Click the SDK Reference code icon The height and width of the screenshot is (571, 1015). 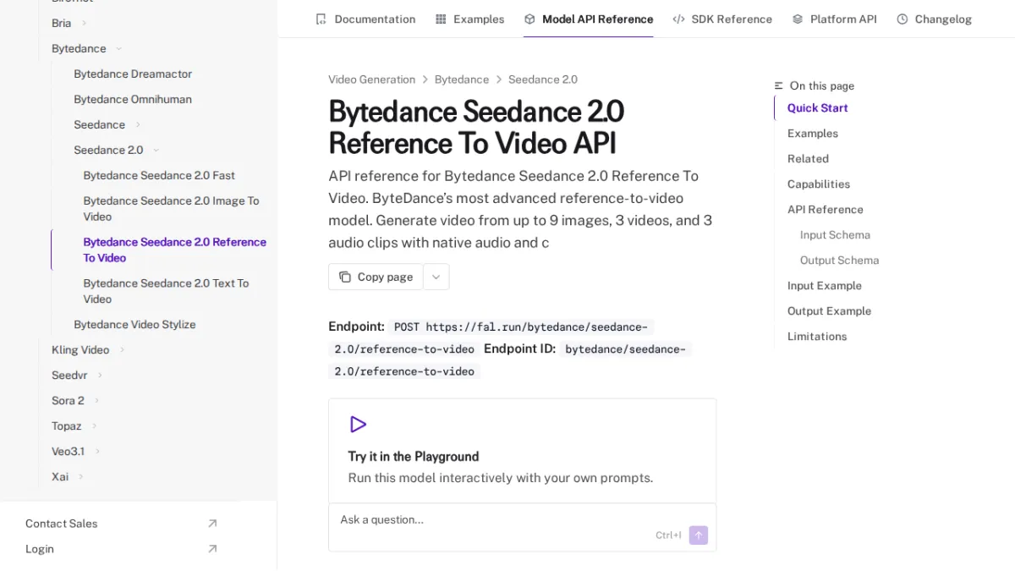tap(678, 19)
